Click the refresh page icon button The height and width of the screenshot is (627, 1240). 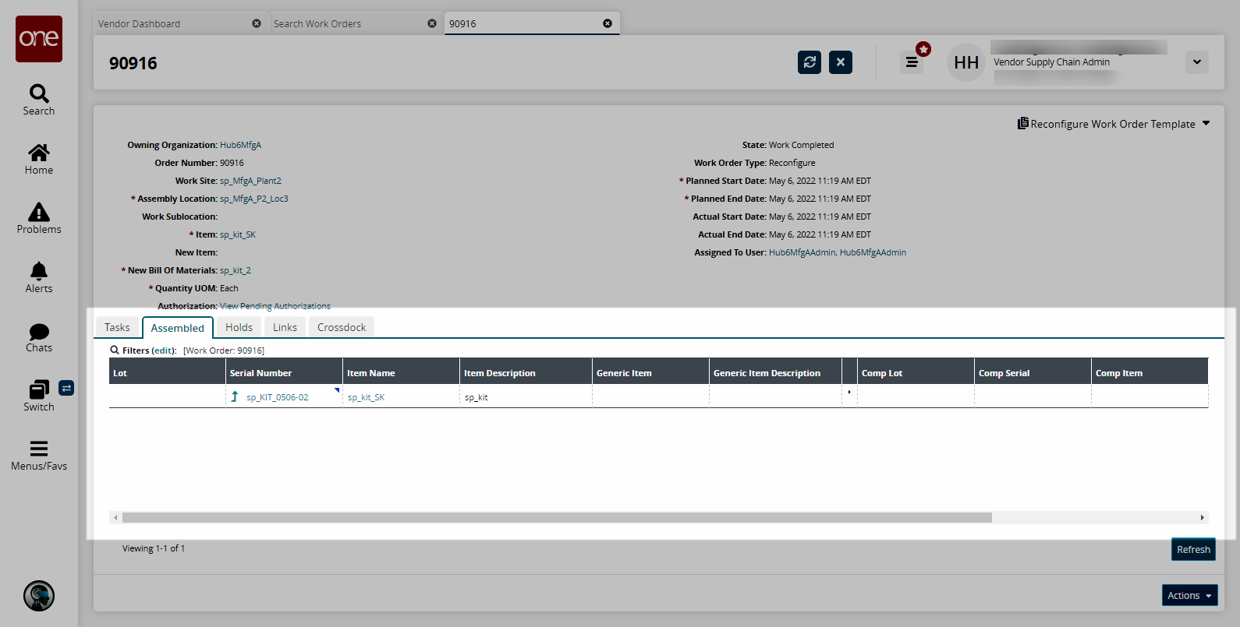[810, 62]
